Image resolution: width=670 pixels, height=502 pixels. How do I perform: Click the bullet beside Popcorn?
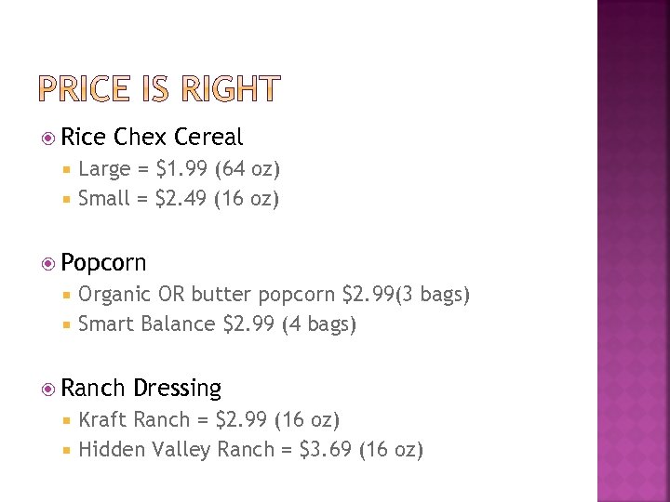coord(49,264)
